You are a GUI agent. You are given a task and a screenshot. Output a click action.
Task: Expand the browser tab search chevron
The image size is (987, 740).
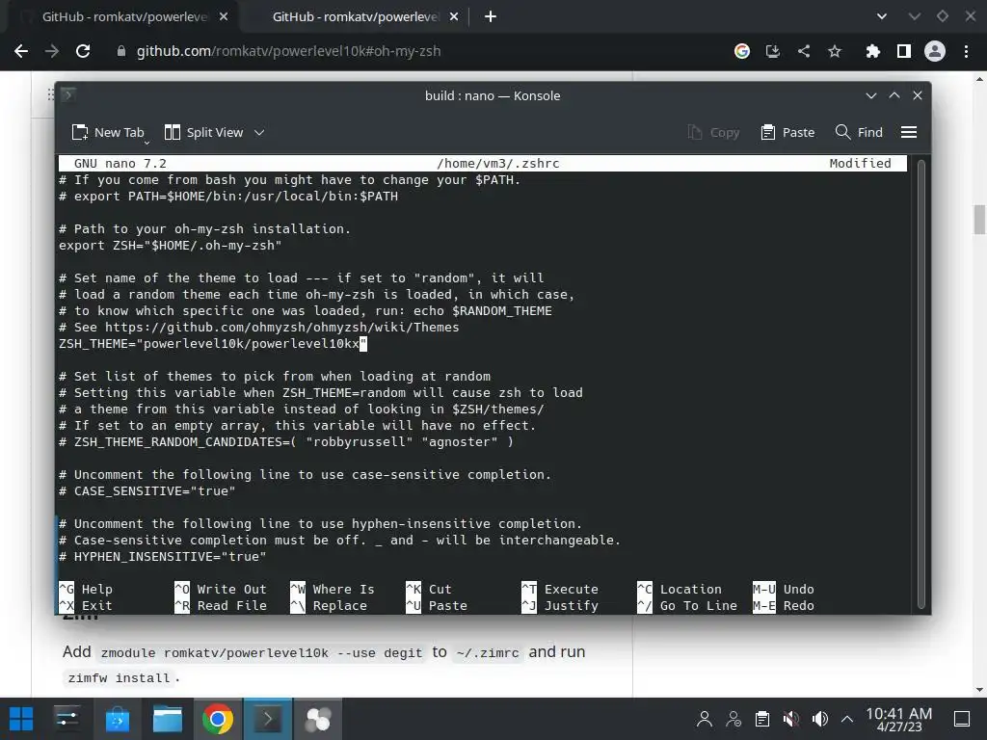(882, 17)
